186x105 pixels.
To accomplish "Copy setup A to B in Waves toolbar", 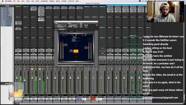I will (85, 32).
